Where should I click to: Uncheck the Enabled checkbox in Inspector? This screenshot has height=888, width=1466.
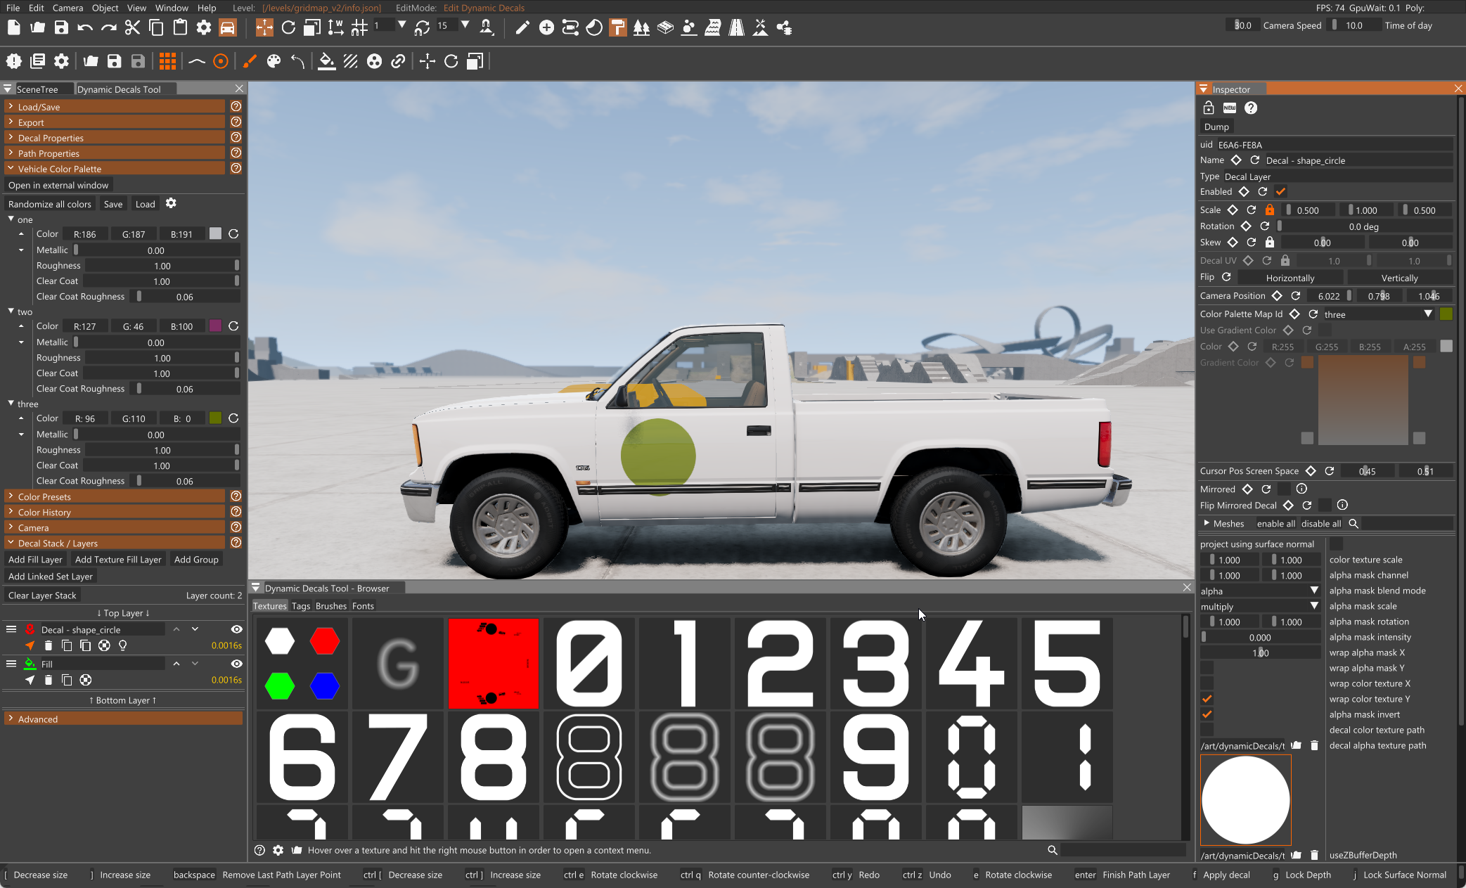pyautogui.click(x=1280, y=191)
